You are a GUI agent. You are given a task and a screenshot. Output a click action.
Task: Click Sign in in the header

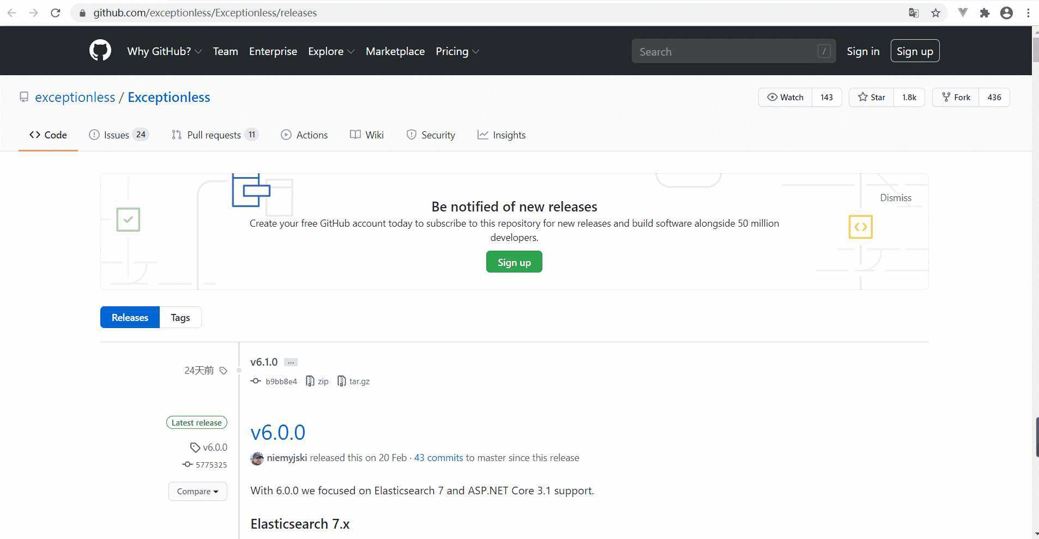863,51
